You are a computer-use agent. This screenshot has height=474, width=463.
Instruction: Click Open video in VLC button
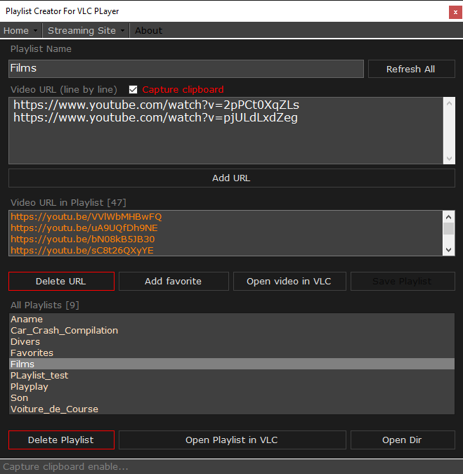[289, 281]
